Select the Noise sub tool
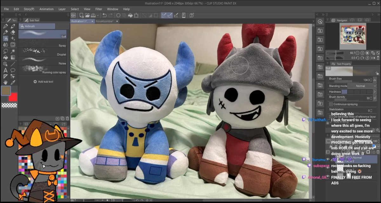This screenshot has width=381, height=203. coord(43,61)
